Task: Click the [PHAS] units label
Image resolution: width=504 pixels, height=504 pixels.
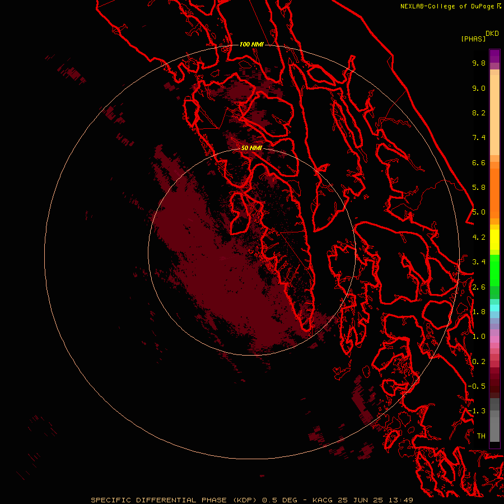Action: [x=473, y=39]
